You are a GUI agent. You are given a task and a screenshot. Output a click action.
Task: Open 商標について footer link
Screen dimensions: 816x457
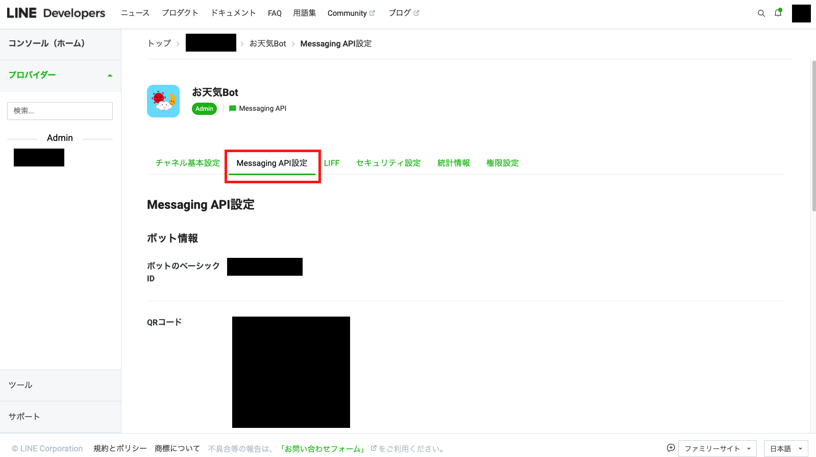point(177,448)
